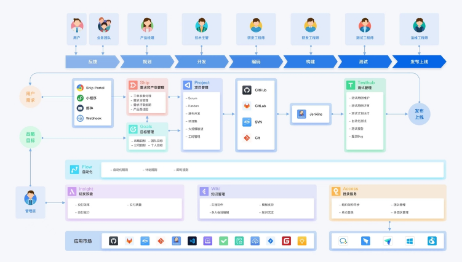The width and height of the screenshot is (462, 262).
Task: Select the 编码 stage arrow
Action: pyautogui.click(x=255, y=62)
